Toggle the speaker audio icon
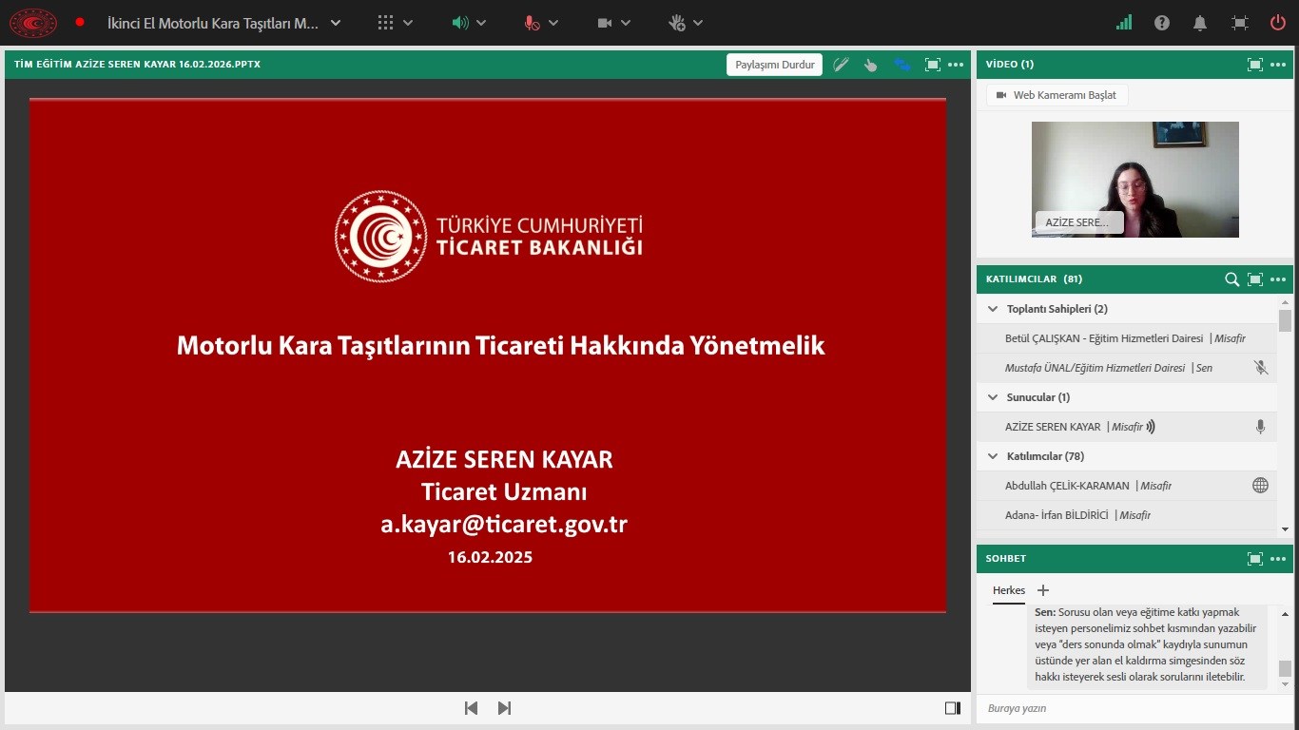This screenshot has height=730, width=1299. (460, 23)
